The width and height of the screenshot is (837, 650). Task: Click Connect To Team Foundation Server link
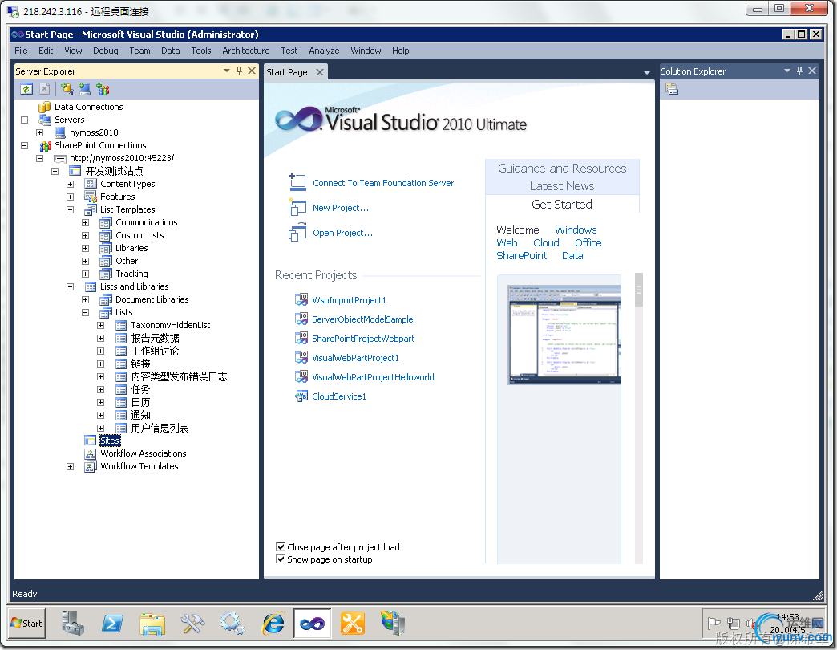[383, 183]
